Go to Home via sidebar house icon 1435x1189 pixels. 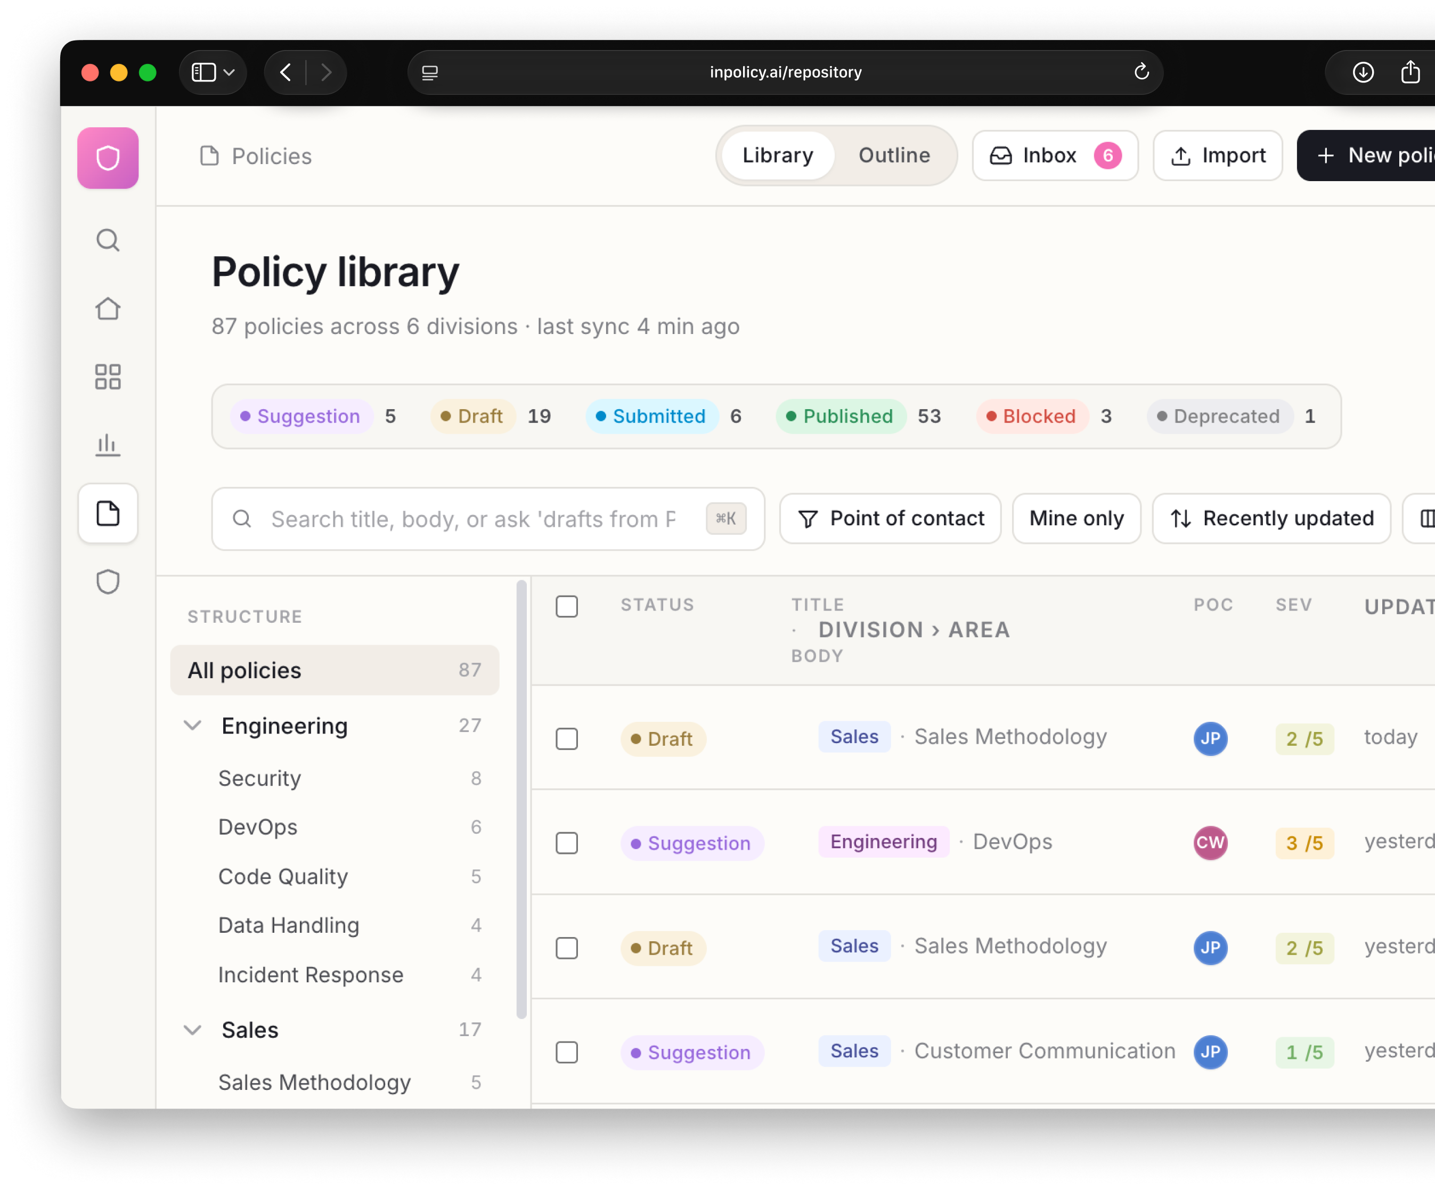pyautogui.click(x=108, y=309)
